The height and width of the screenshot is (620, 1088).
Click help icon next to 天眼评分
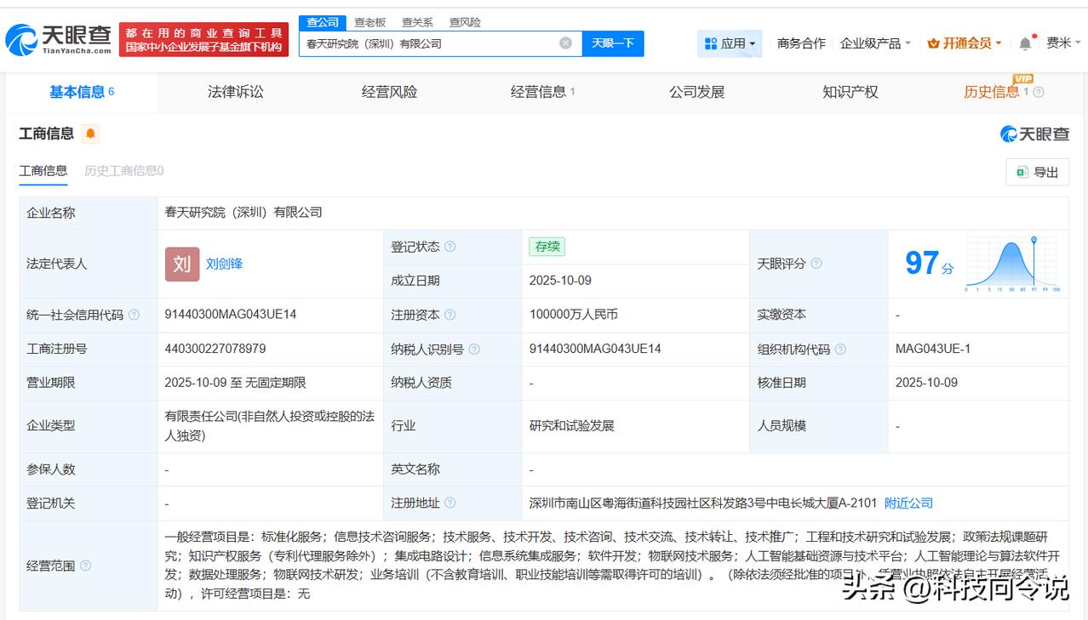[816, 264]
